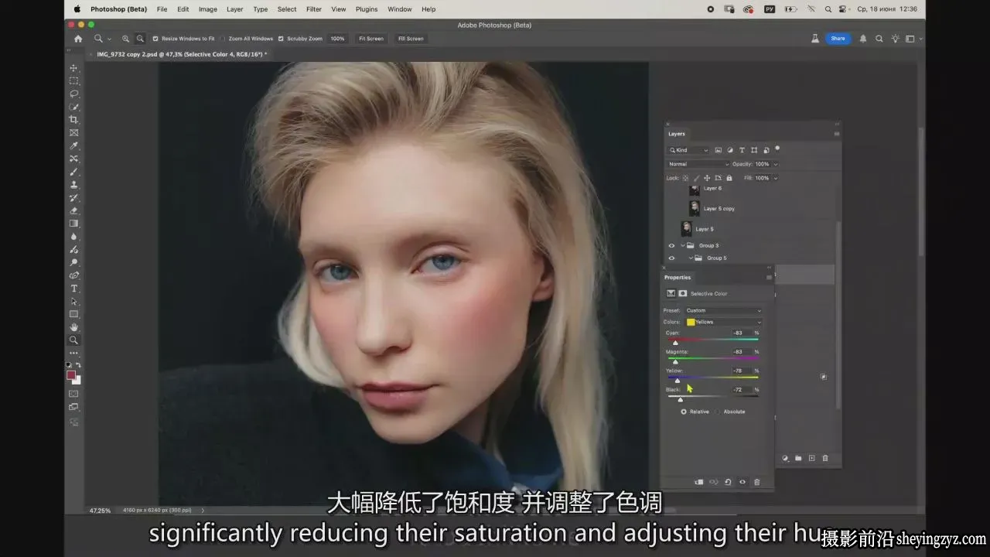This screenshot has height=557, width=990.
Task: Create a new layer in Layers panel
Action: (811, 458)
